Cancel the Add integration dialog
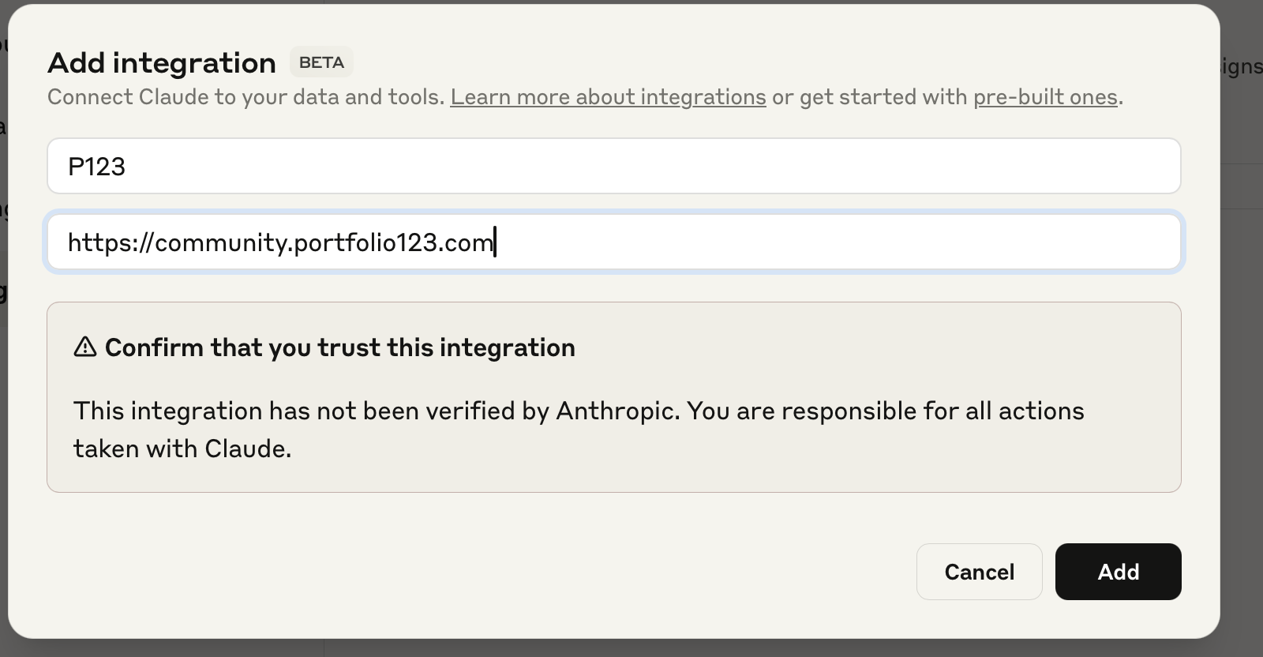1263x657 pixels. pos(979,572)
